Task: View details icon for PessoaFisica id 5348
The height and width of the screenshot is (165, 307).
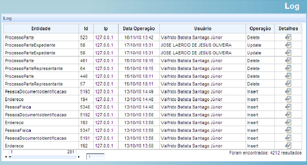Action: point(288,107)
